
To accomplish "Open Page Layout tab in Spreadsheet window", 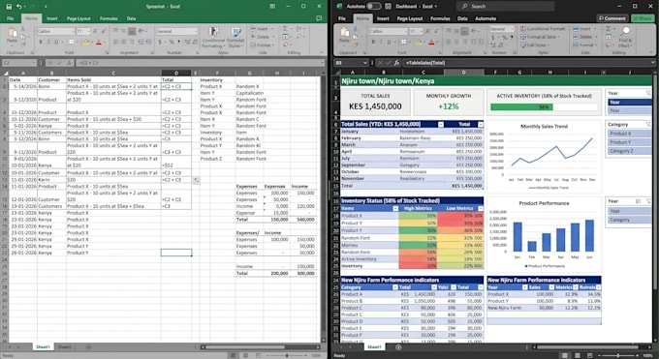I will point(78,18).
